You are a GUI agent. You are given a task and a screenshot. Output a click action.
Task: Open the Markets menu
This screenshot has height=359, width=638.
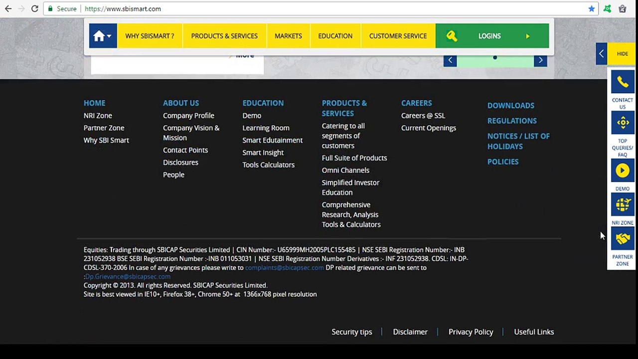pyautogui.click(x=288, y=36)
